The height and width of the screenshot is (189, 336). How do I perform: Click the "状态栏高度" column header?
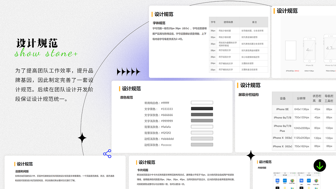point(317,98)
